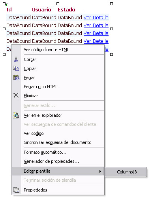Click the green smart-tag glyph on grid
This screenshot has width=152, height=199.
[x=7, y=5]
